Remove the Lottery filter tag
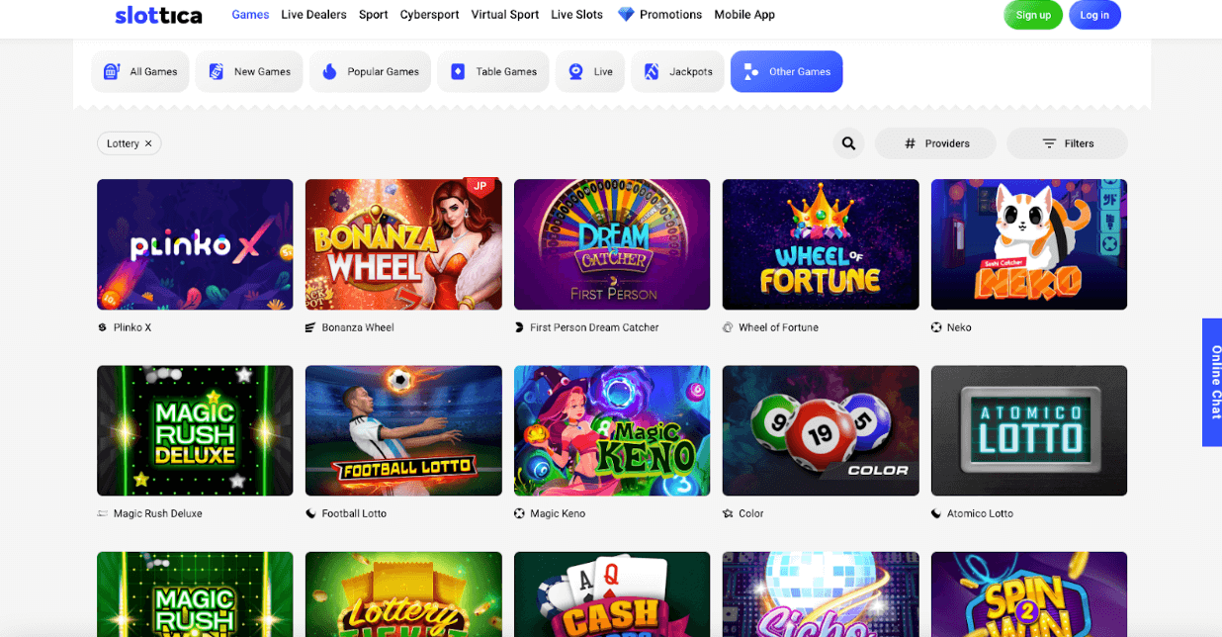The image size is (1222, 637). pyautogui.click(x=148, y=143)
